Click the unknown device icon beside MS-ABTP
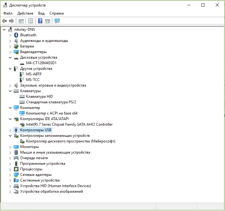This screenshot has width=225, height=211. (22, 74)
